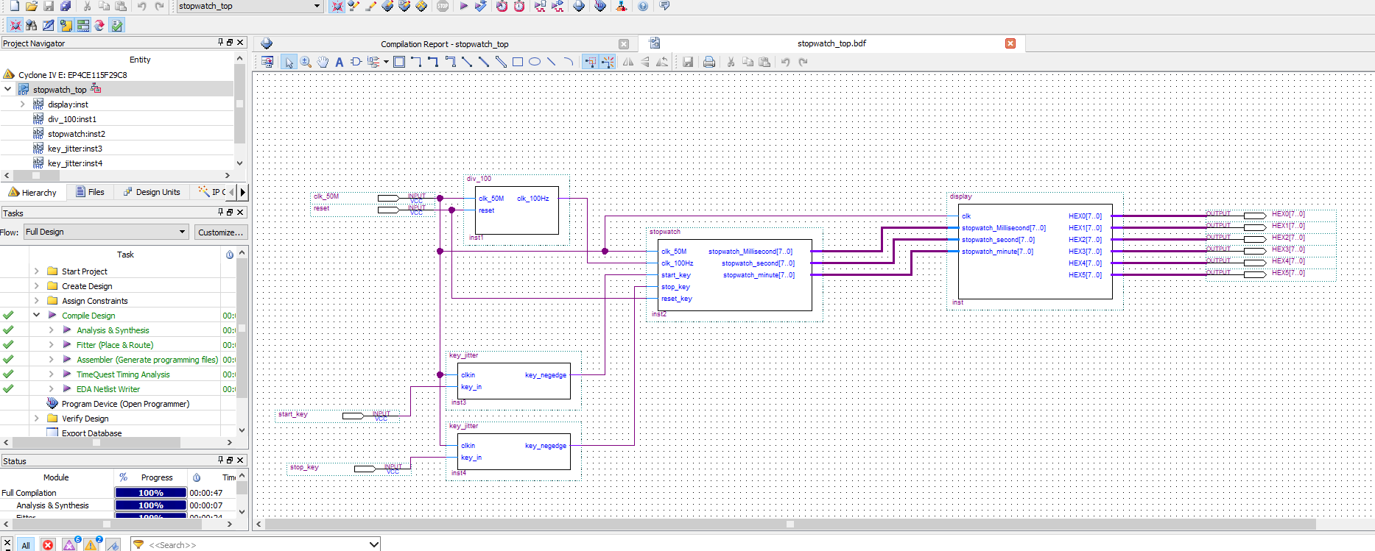This screenshot has height=551, width=1375.
Task: Click Program Device (Open Programmer) task
Action: (x=125, y=404)
